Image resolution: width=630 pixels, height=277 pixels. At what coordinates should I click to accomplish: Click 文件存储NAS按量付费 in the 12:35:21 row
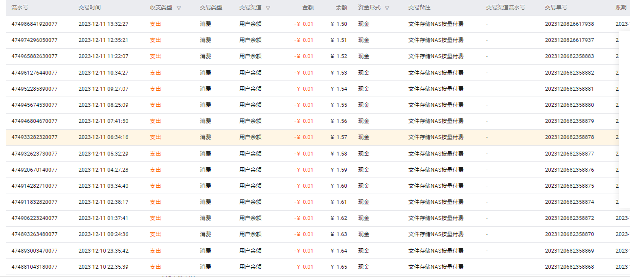pos(436,40)
